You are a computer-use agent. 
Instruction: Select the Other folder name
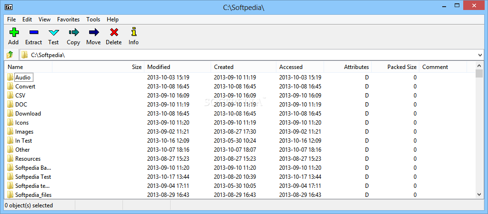click(22, 149)
